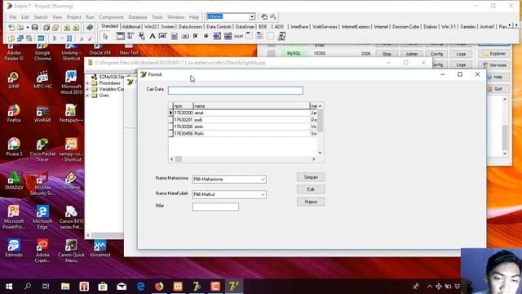The height and width of the screenshot is (294, 522).
Task: Open the Nama Mahasiswa dropdown (Pilih Mahasiswa)
Action: [263, 180]
